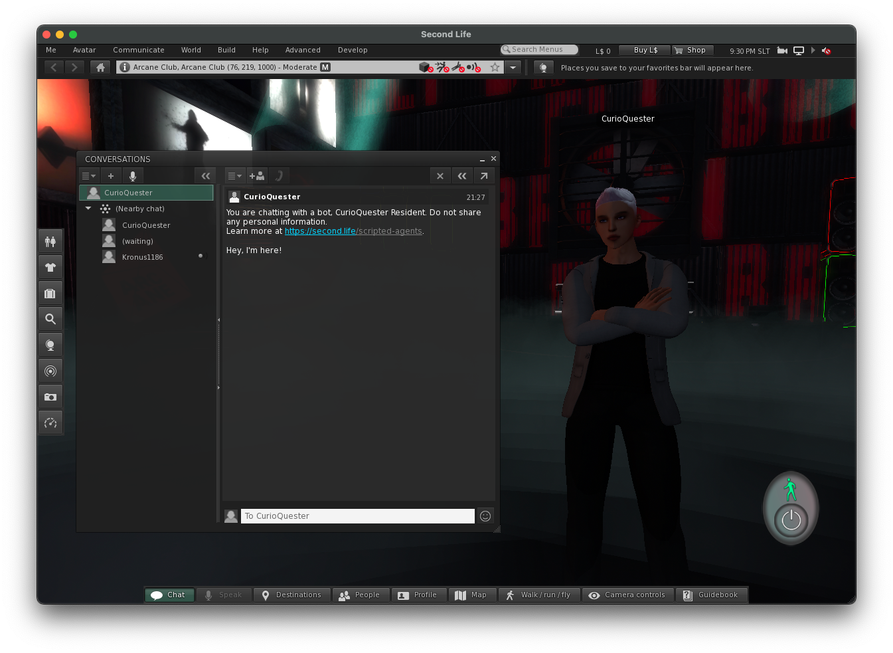Add landmark with the star icon
The image size is (893, 653).
point(495,67)
